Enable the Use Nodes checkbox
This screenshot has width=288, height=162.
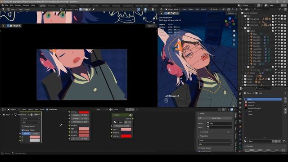(47, 109)
